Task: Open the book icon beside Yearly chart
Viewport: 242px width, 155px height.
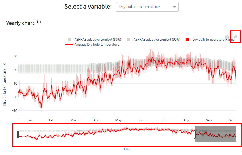Action: click(39, 23)
